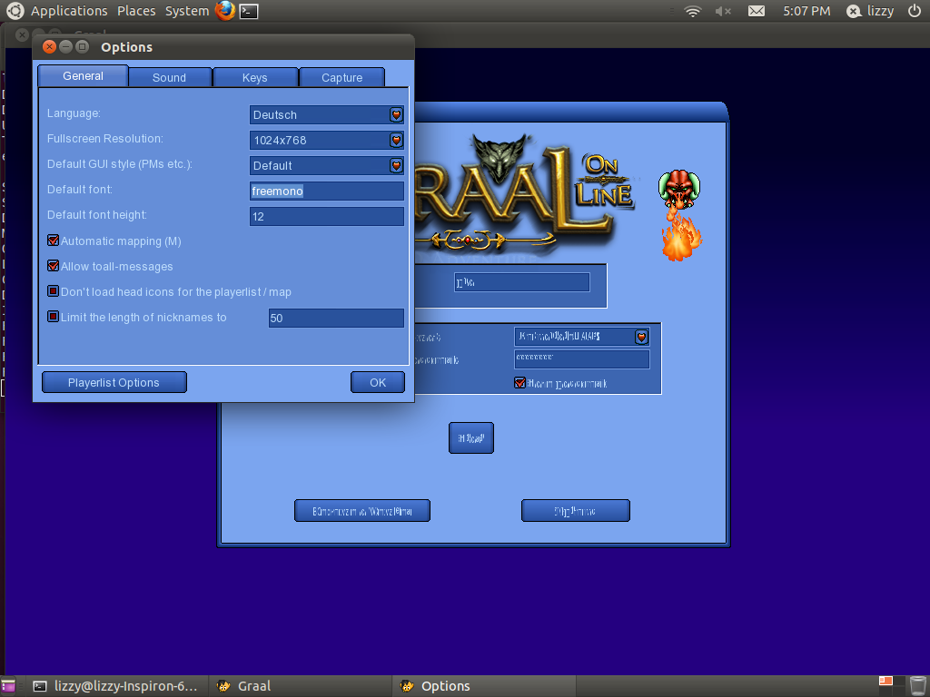Click the Ubuntu logo in top panel
The image size is (930, 697).
15,11
